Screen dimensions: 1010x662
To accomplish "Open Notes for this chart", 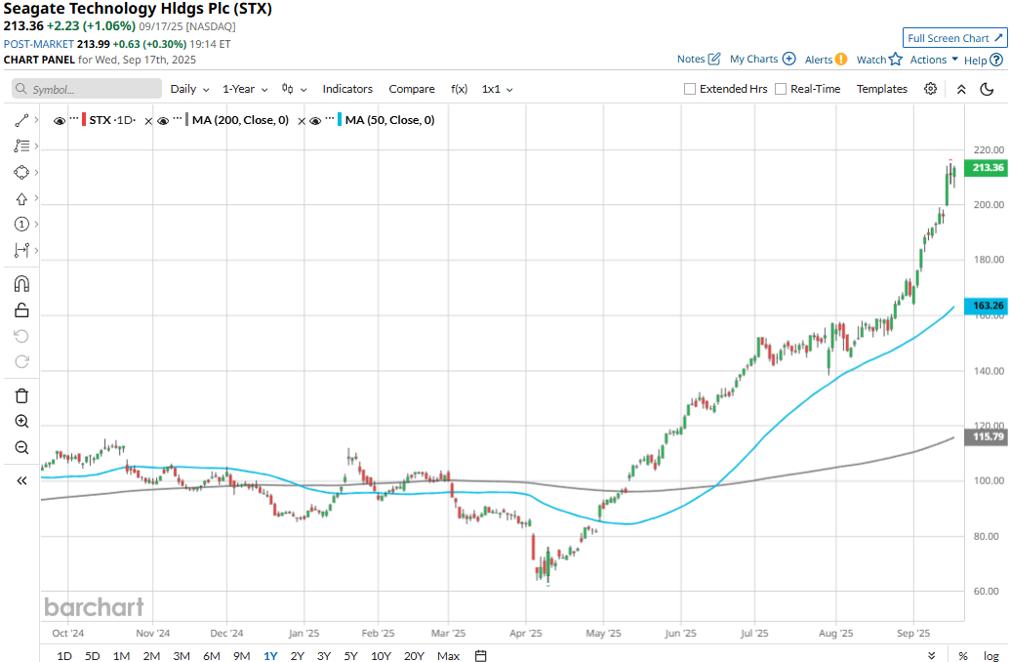I will [699, 60].
